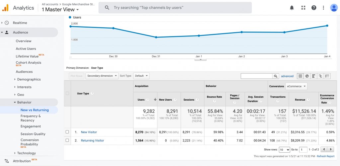Viewport: 340px width, 166px height.
Task: Click the help icon beside Users column
Action: click(148, 100)
